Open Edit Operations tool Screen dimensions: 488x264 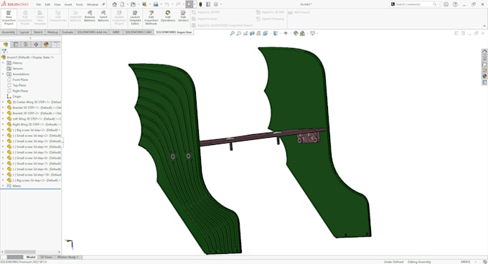(x=168, y=16)
